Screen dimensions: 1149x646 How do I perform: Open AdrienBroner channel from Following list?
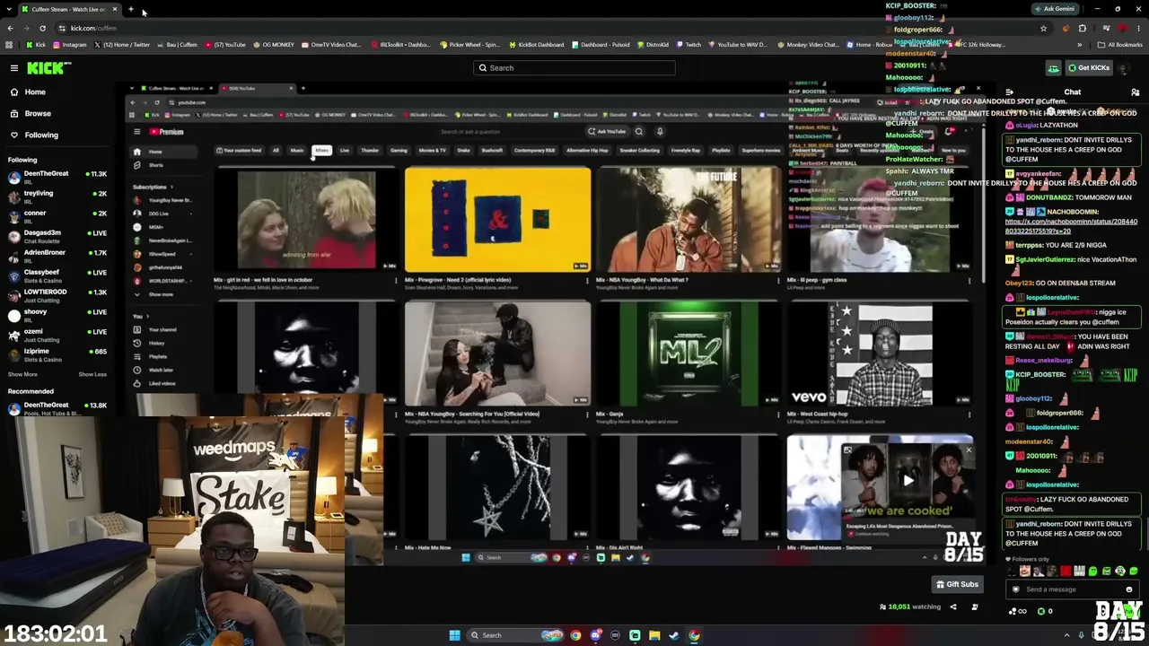point(56,257)
